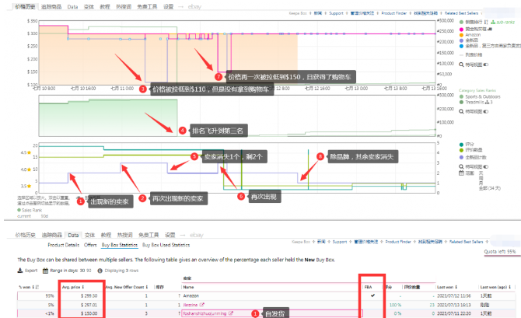Open the Buy Box Statistics sub-tab
The width and height of the screenshot is (521, 318).
pyautogui.click(x=119, y=244)
